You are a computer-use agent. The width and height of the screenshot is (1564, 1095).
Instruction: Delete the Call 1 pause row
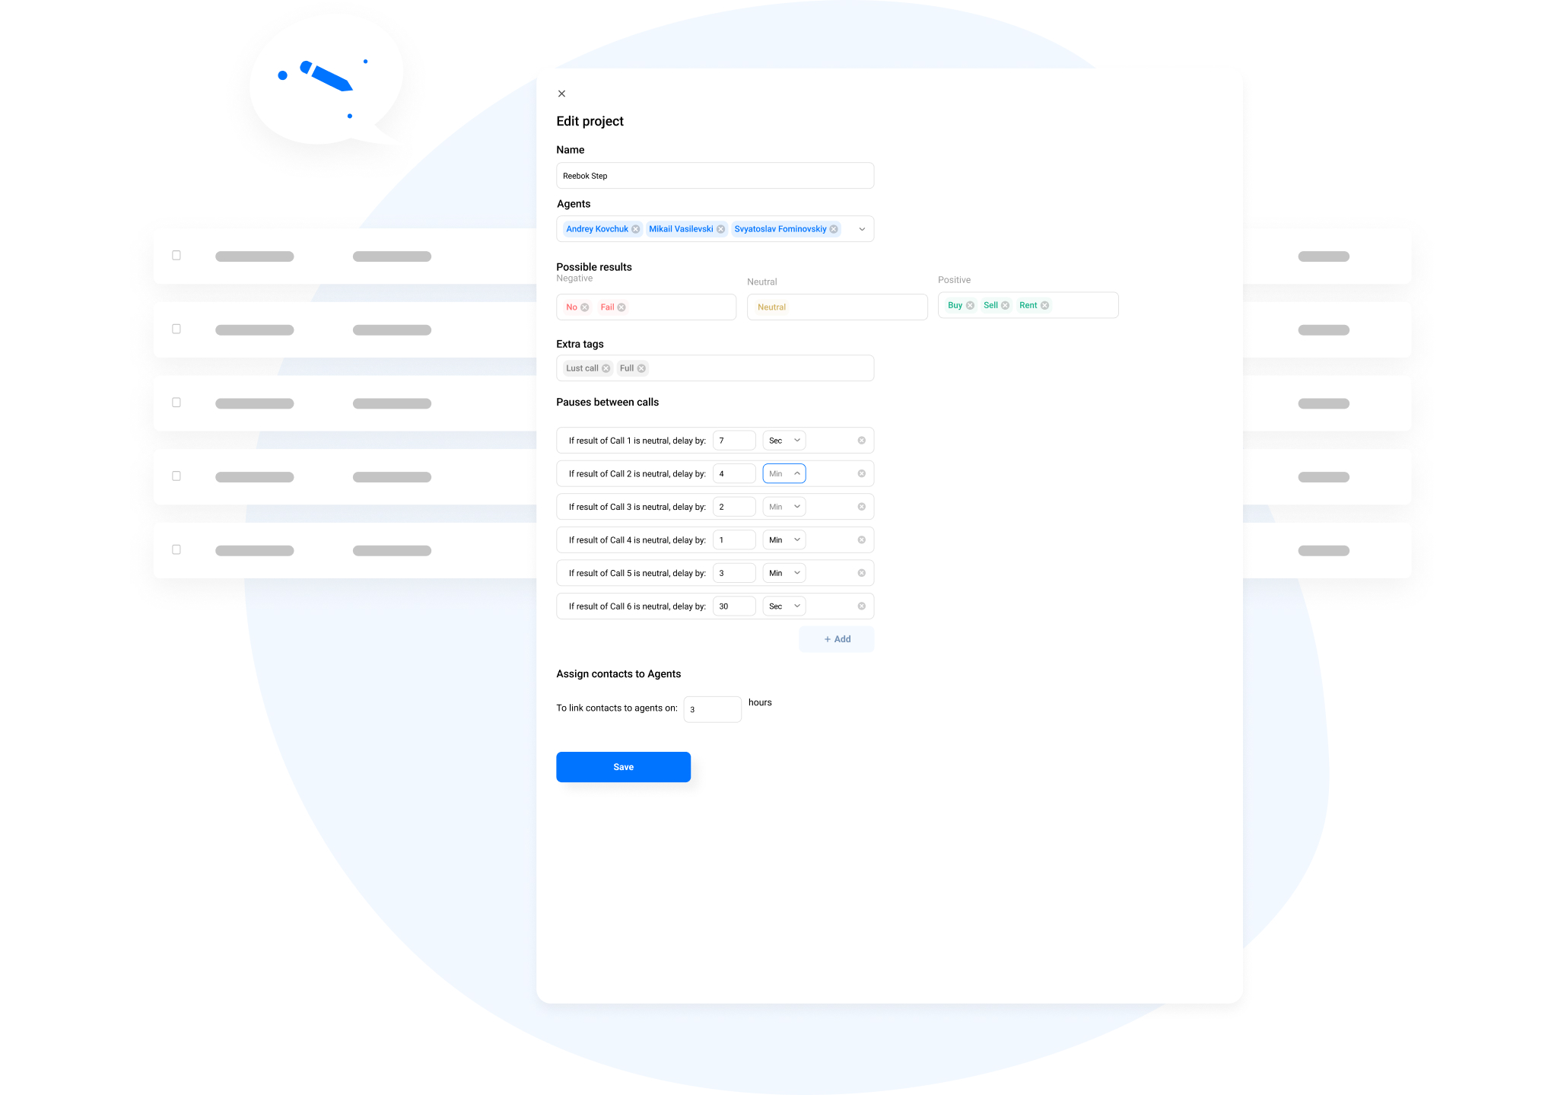coord(861,441)
